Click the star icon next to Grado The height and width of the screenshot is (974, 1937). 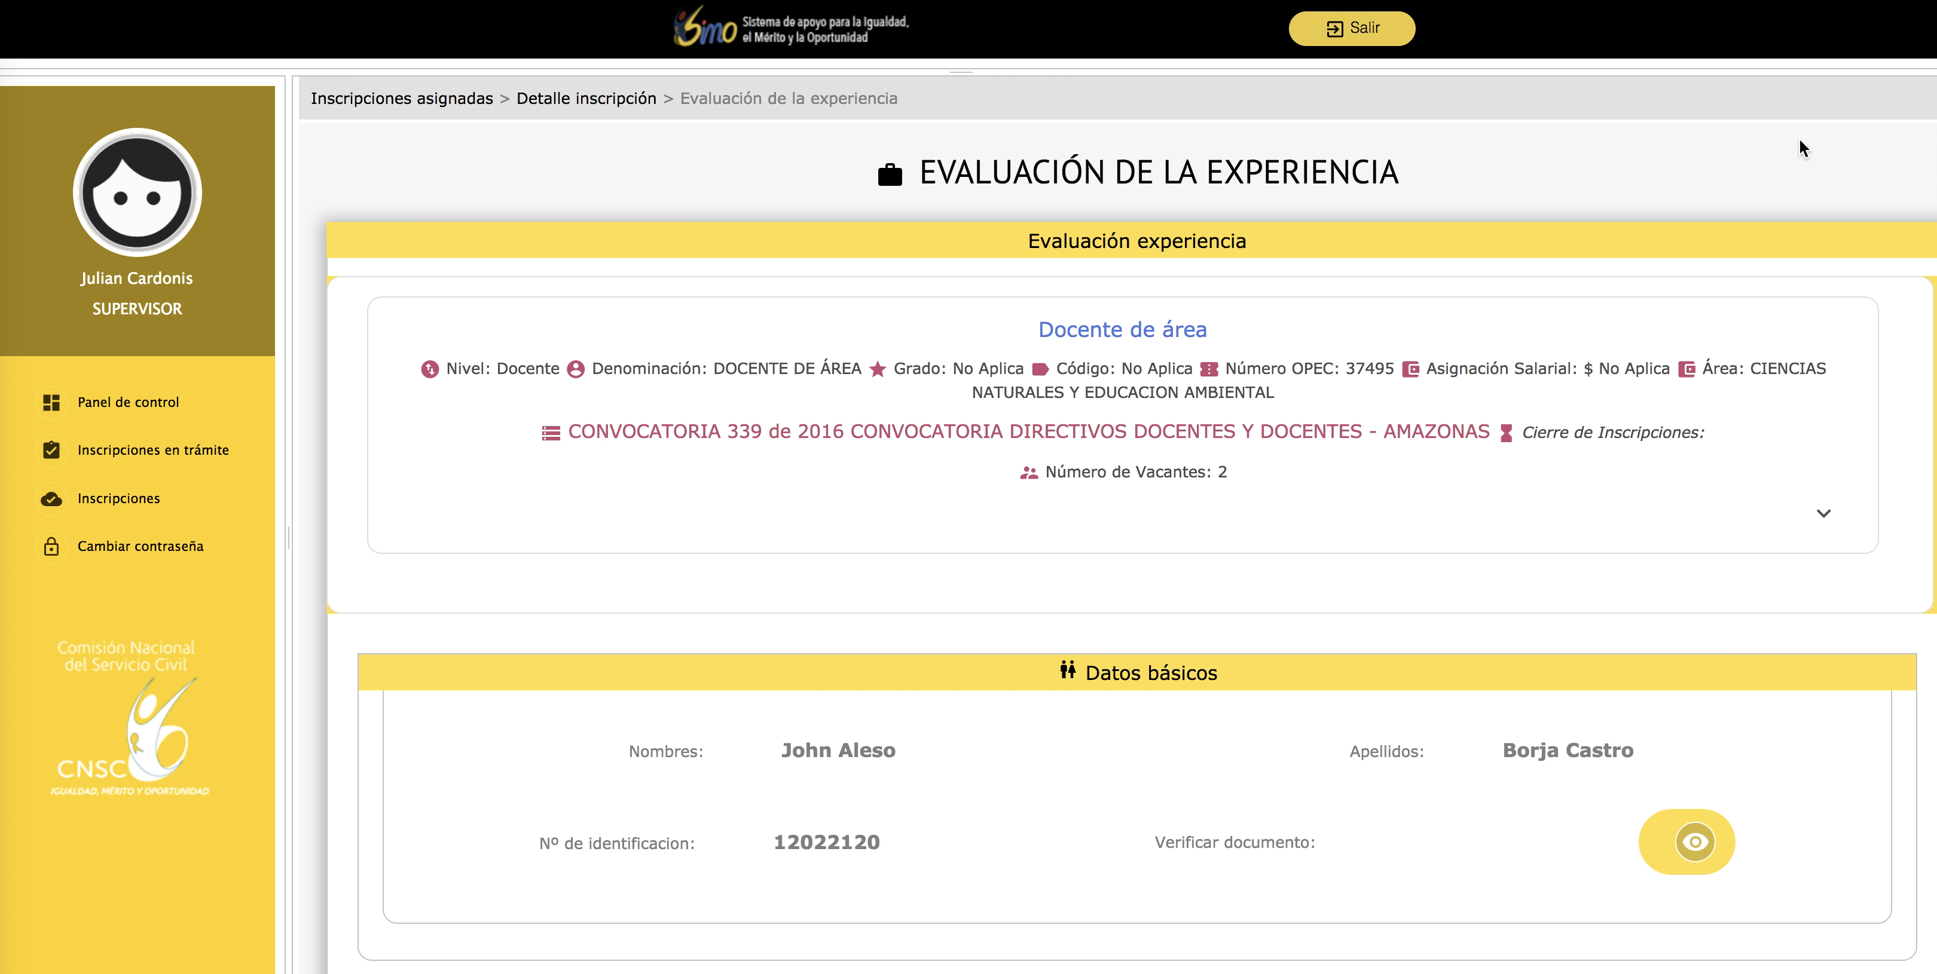[x=877, y=369]
